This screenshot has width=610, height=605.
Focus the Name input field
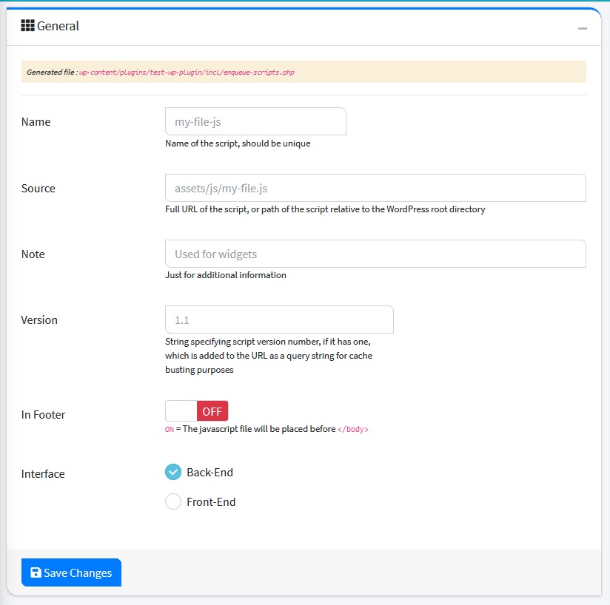coord(255,121)
